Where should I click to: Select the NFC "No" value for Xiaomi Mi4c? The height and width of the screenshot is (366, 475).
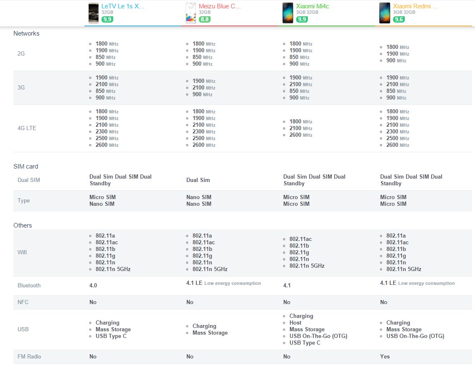point(287,302)
